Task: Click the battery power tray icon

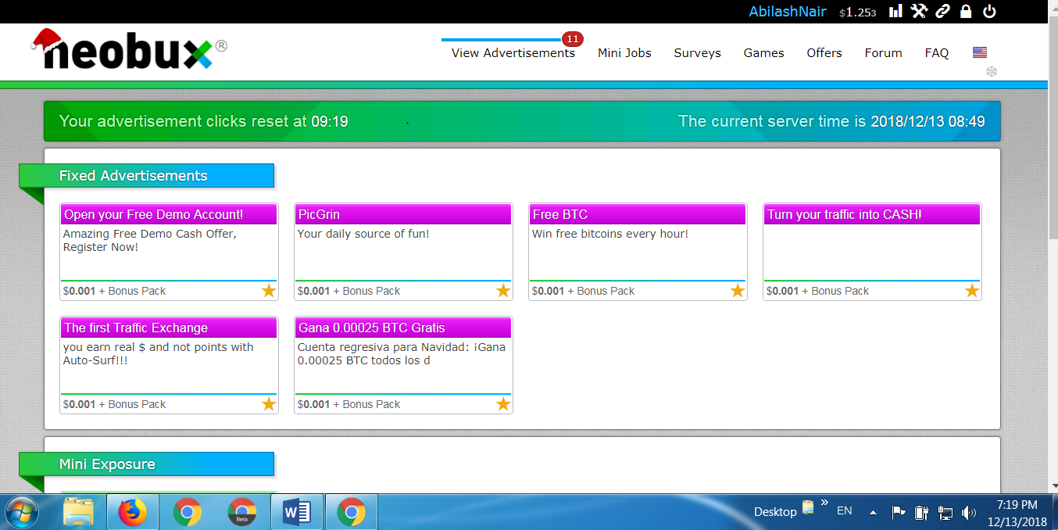Action: [922, 513]
